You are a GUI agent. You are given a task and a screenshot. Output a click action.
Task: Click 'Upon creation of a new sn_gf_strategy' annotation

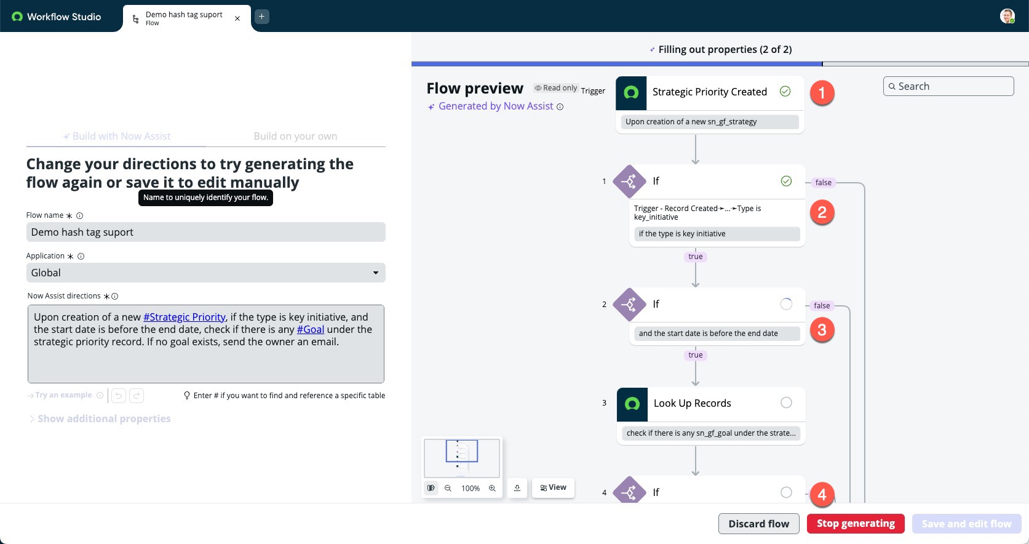tap(710, 122)
